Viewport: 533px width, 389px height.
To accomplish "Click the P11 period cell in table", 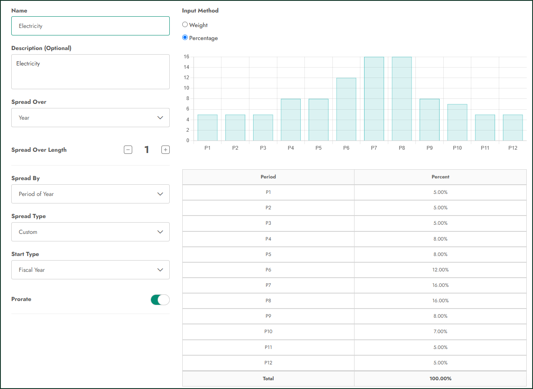I will coord(268,347).
